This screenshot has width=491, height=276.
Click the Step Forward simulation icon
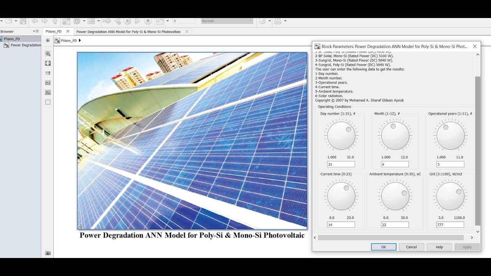(x=138, y=21)
